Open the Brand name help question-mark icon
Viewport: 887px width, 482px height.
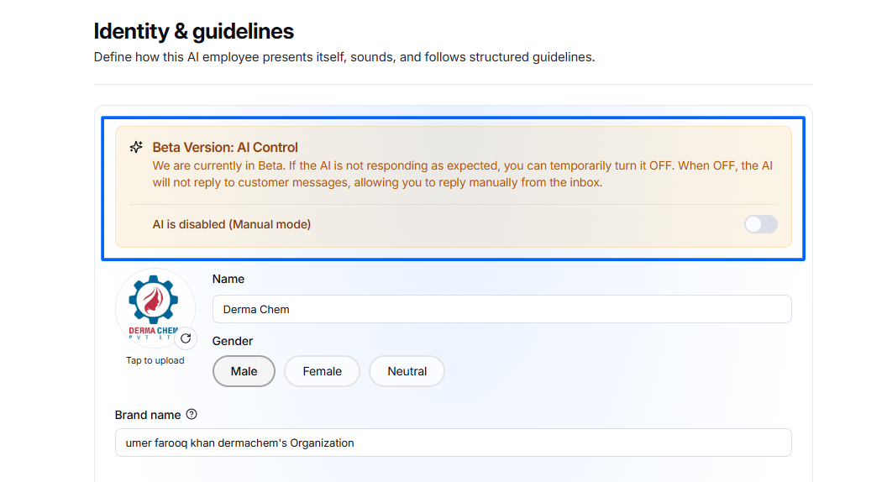pos(192,414)
